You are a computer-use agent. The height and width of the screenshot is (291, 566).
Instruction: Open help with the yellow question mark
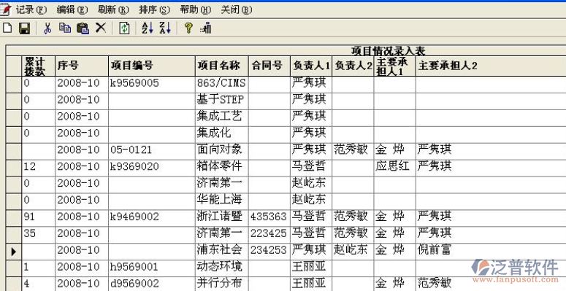coord(188,28)
